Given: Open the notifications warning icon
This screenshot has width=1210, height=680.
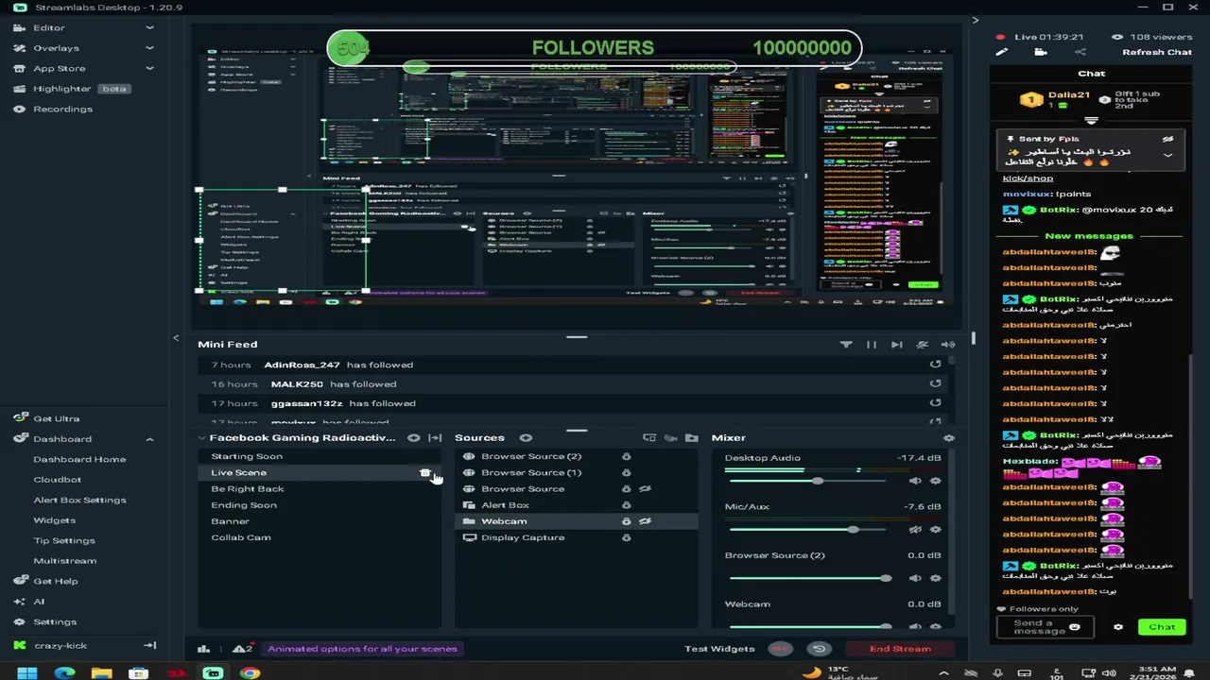Looking at the screenshot, I should [x=242, y=649].
